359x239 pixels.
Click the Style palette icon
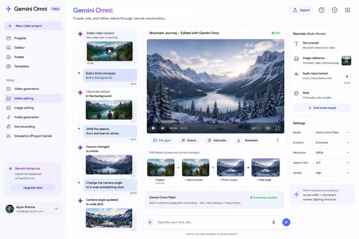click(x=296, y=93)
